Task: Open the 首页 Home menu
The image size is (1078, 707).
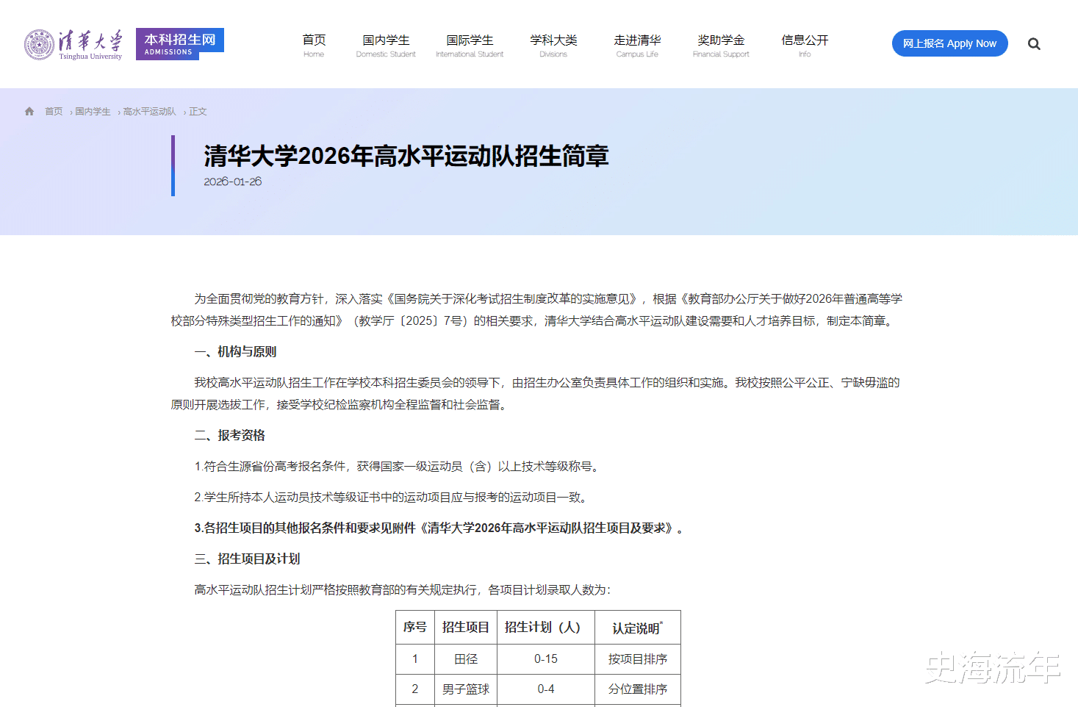Action: 314,45
